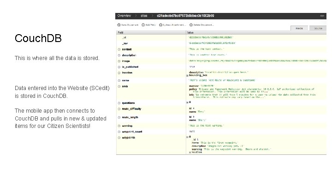The image size is (332, 187).
Task: Remove the name field via its circle icon
Action: [x=119, y=80]
